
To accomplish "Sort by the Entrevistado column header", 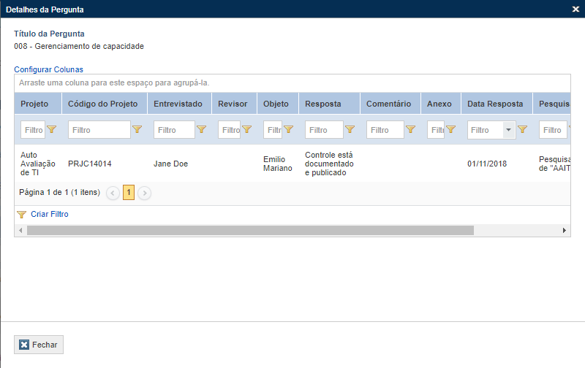I will pos(179,104).
